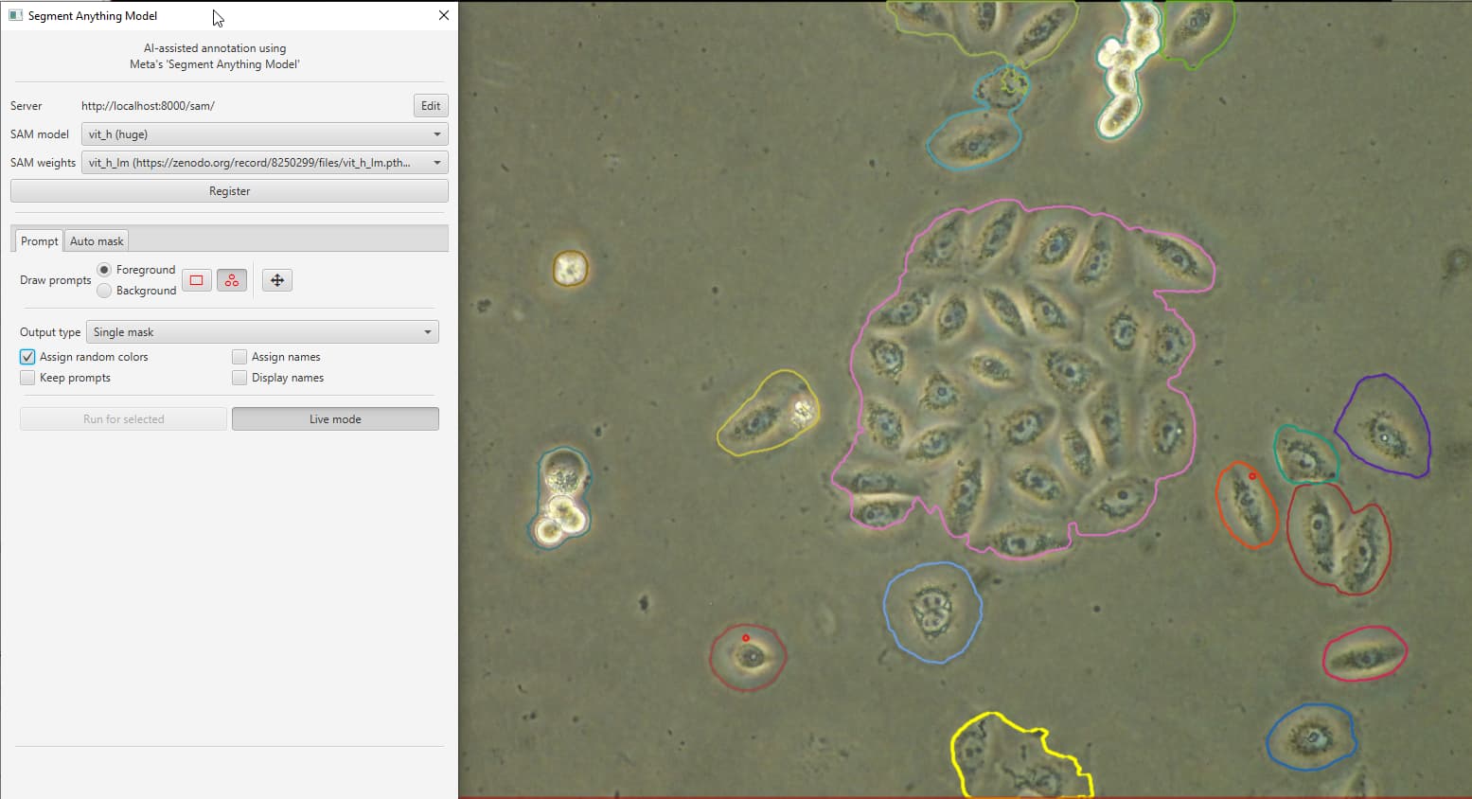The image size is (1472, 799).
Task: Switch to the Prompt tab
Action: point(39,240)
